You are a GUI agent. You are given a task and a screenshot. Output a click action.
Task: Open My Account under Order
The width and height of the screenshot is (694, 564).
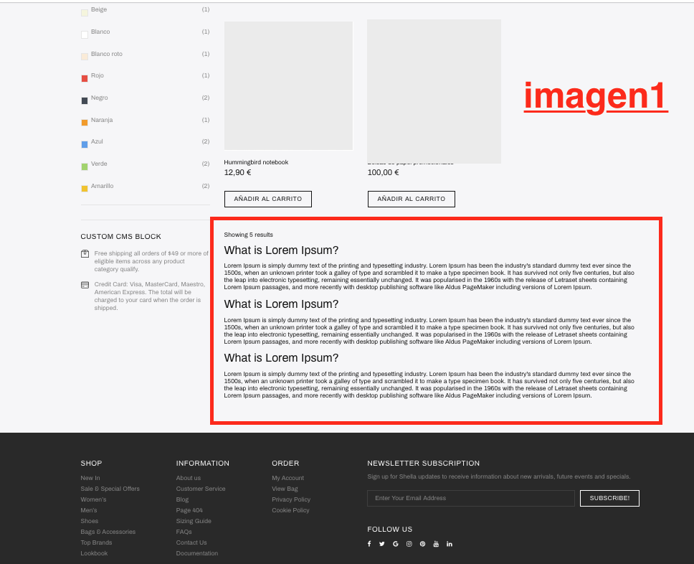[x=287, y=478]
